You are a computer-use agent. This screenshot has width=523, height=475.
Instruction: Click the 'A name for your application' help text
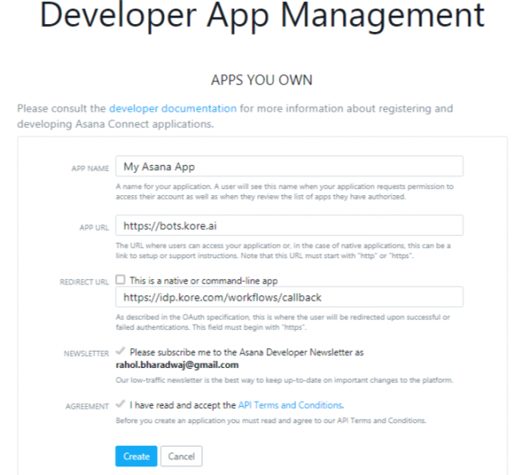pos(285,192)
